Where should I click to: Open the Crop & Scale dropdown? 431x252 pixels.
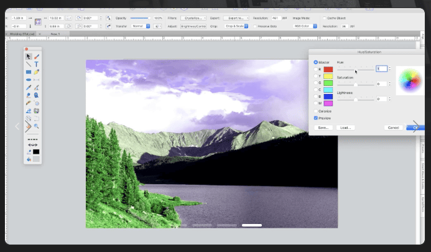pos(236,26)
